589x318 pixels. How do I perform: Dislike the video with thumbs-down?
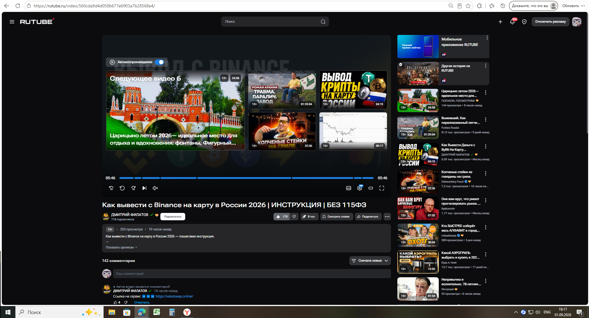point(294,217)
